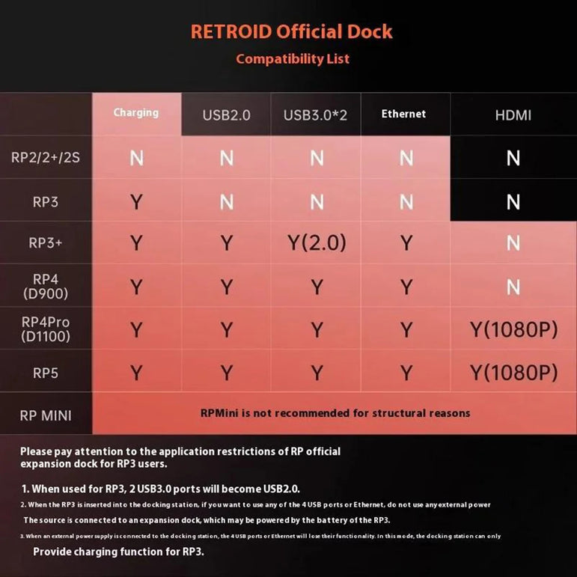Click the RP MINI row label
The width and height of the screenshot is (577, 577).
[x=46, y=414]
